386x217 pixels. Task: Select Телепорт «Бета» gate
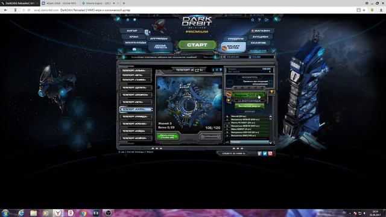(x=136, y=75)
